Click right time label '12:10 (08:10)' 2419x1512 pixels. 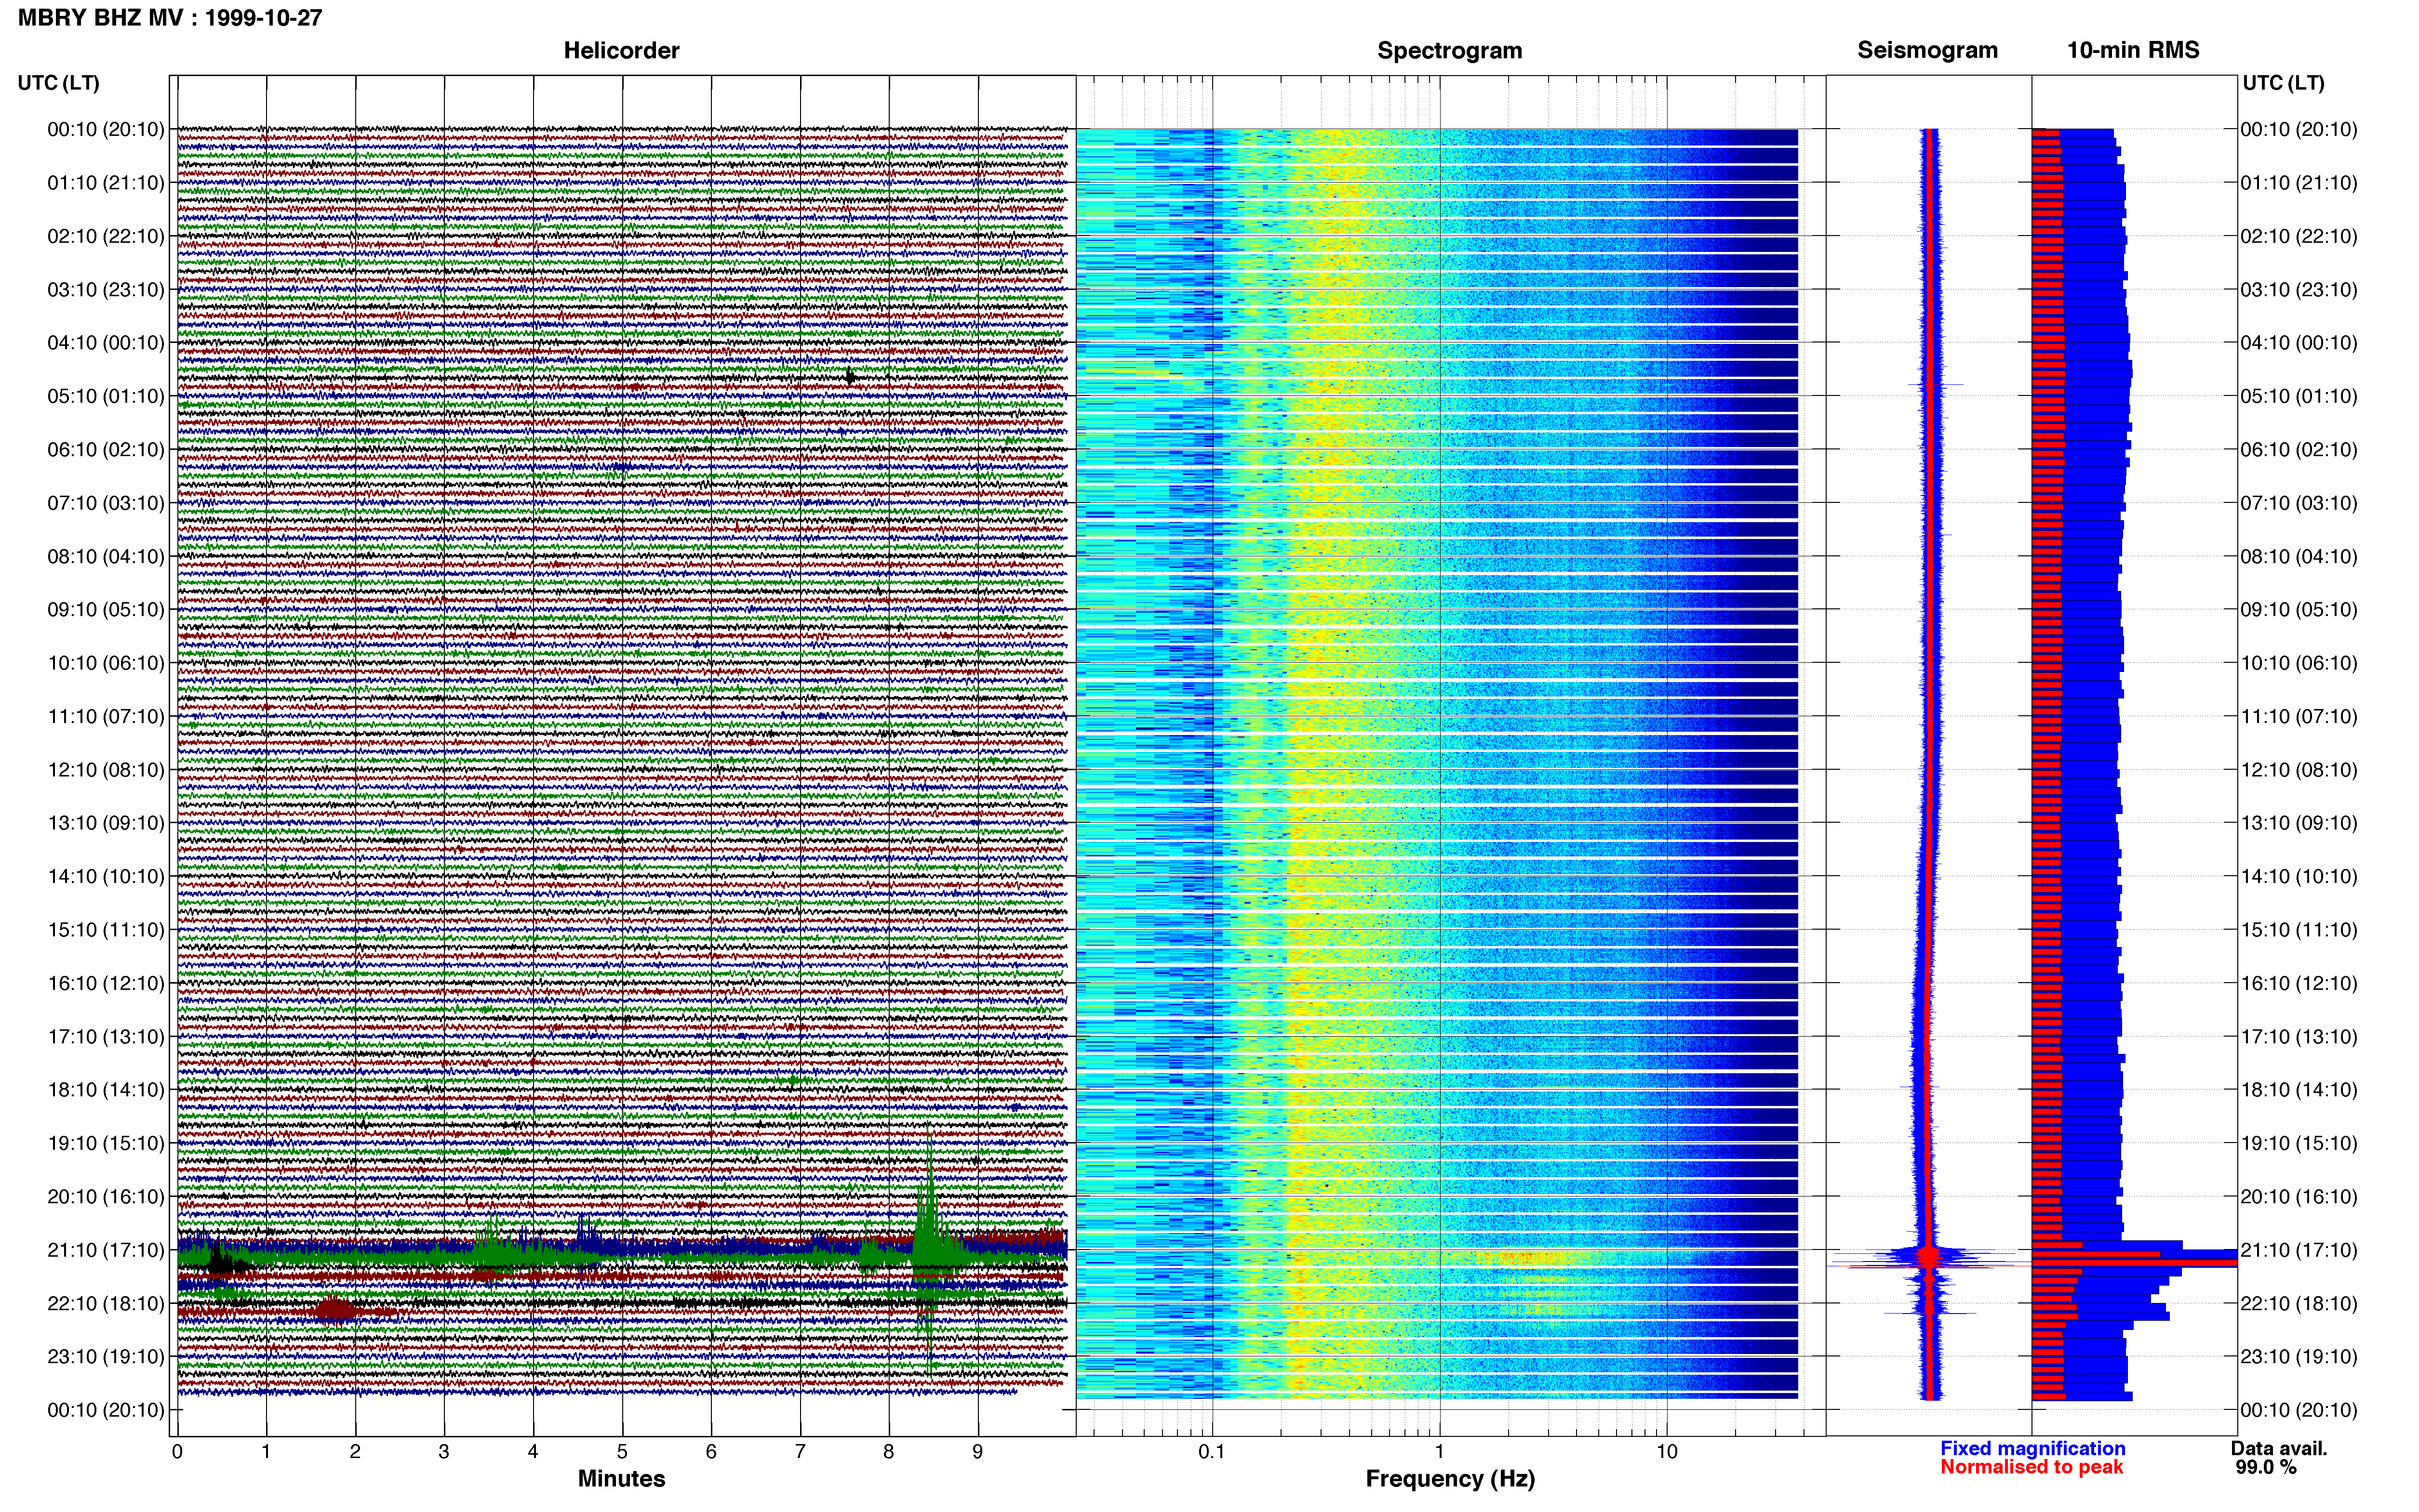pos(2299,770)
